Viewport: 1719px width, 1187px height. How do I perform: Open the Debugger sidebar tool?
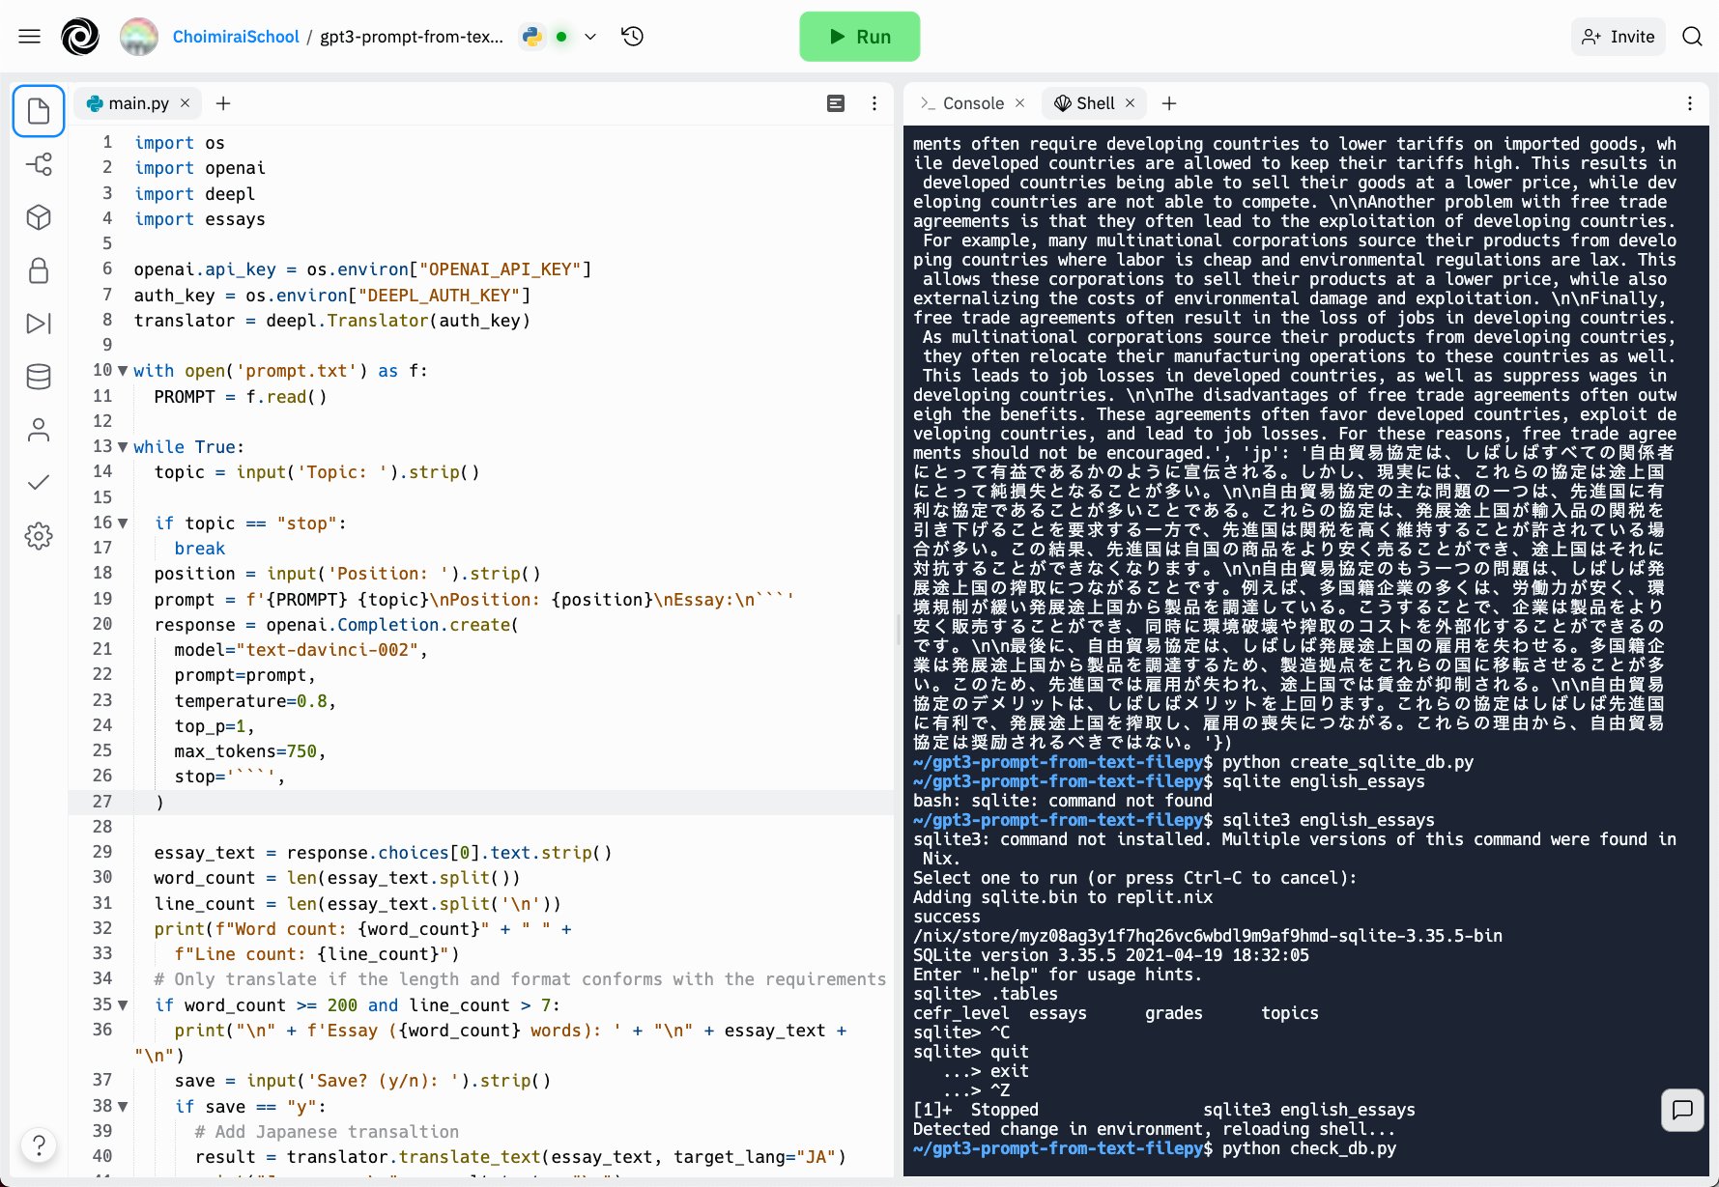(x=39, y=324)
